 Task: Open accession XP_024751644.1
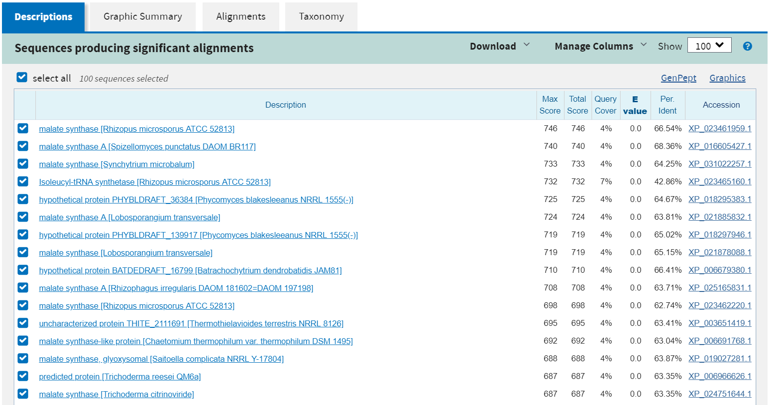(720, 394)
